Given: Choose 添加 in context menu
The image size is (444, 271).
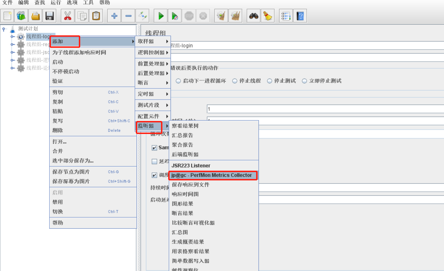Looking at the screenshot, I should [92, 41].
